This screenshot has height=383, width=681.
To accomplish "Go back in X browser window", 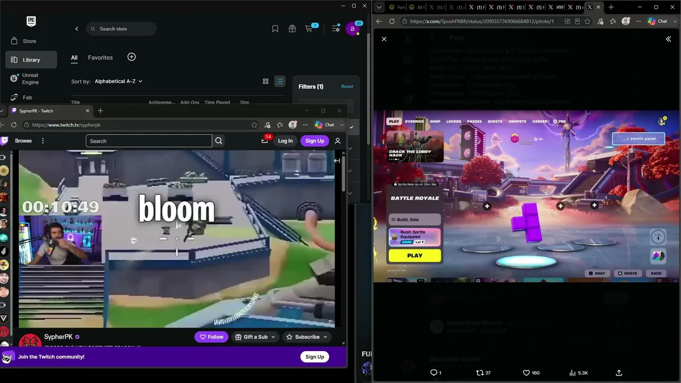I will (379, 21).
